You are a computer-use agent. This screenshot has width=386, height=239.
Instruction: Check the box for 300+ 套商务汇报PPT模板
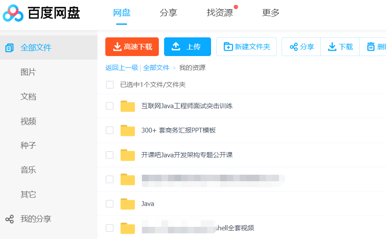110,130
